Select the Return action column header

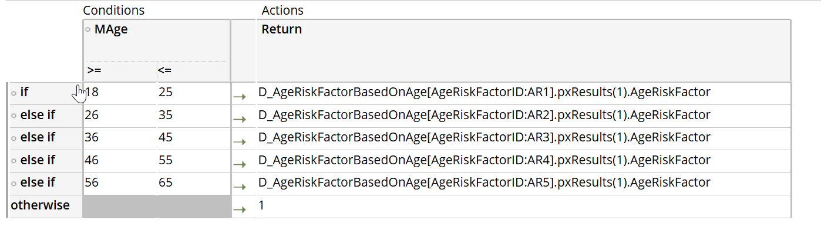282,29
